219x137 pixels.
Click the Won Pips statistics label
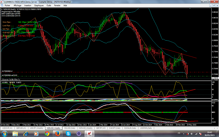pyautogui.click(x=7, y=22)
